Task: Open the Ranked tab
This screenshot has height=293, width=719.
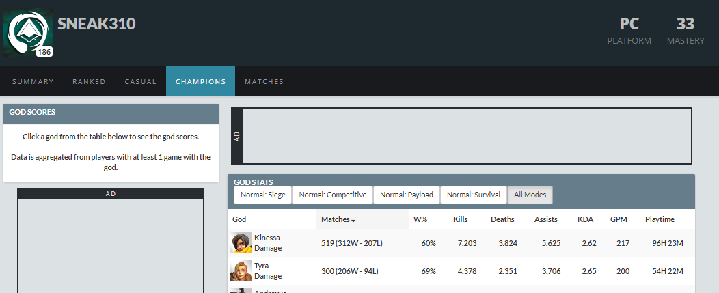Action: point(89,82)
